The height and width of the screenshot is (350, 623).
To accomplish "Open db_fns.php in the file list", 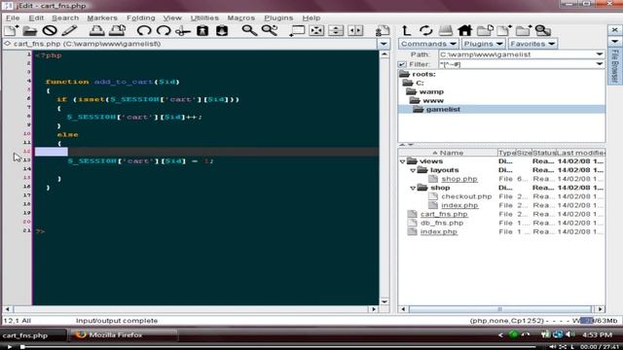I will [442, 223].
